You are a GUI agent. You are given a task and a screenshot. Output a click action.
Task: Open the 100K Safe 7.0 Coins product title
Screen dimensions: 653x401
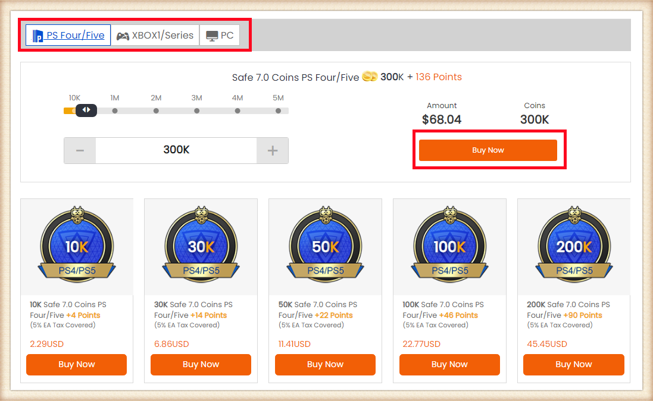[x=443, y=310]
